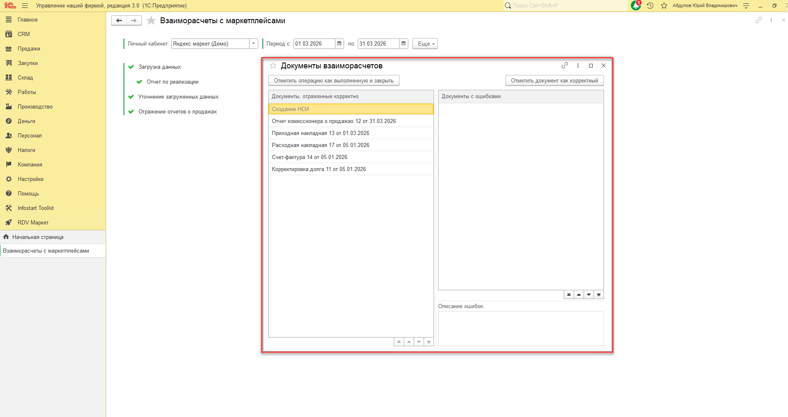The width and height of the screenshot is (788, 417).
Task: Switch to Начальная страница tab
Action: point(38,237)
